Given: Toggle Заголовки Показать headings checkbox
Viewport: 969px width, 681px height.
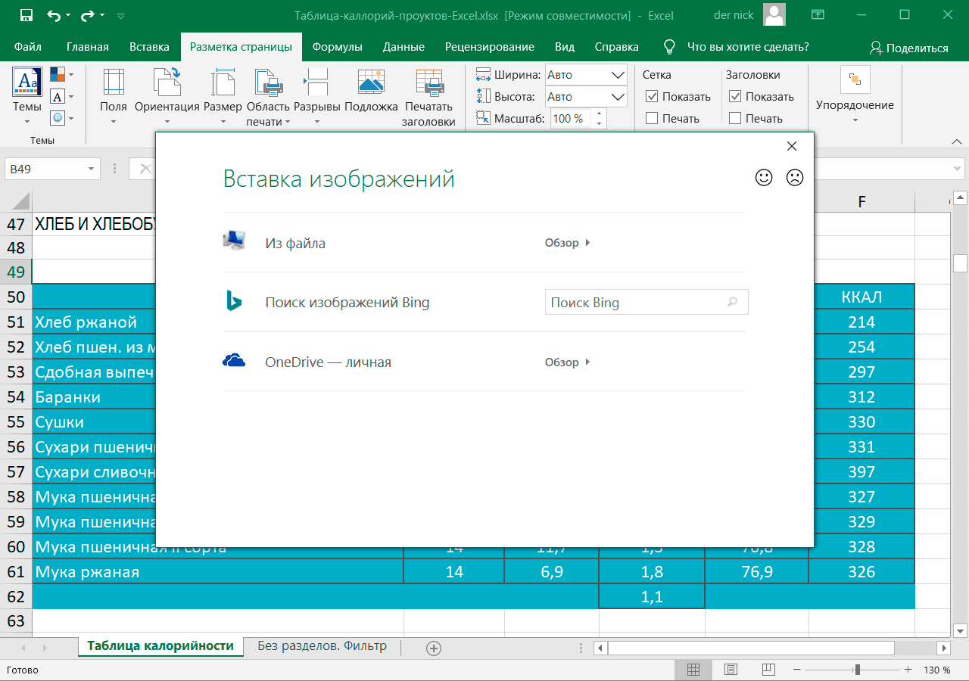Looking at the screenshot, I should point(734,96).
